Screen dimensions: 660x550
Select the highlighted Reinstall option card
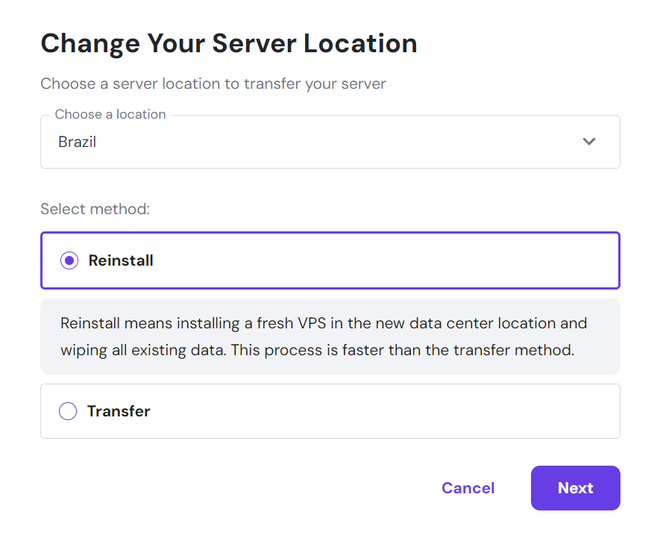click(330, 260)
